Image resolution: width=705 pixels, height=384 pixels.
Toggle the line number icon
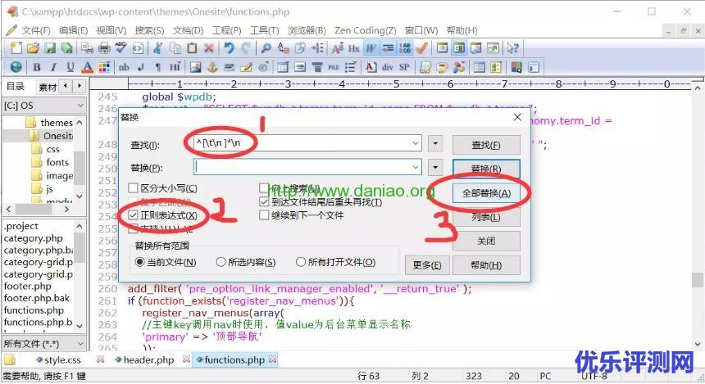(x=405, y=48)
